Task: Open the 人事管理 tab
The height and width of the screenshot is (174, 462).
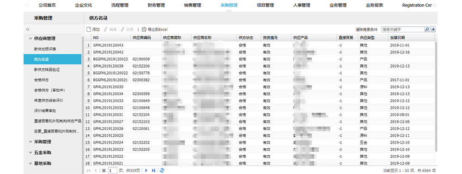Action: coord(302,5)
